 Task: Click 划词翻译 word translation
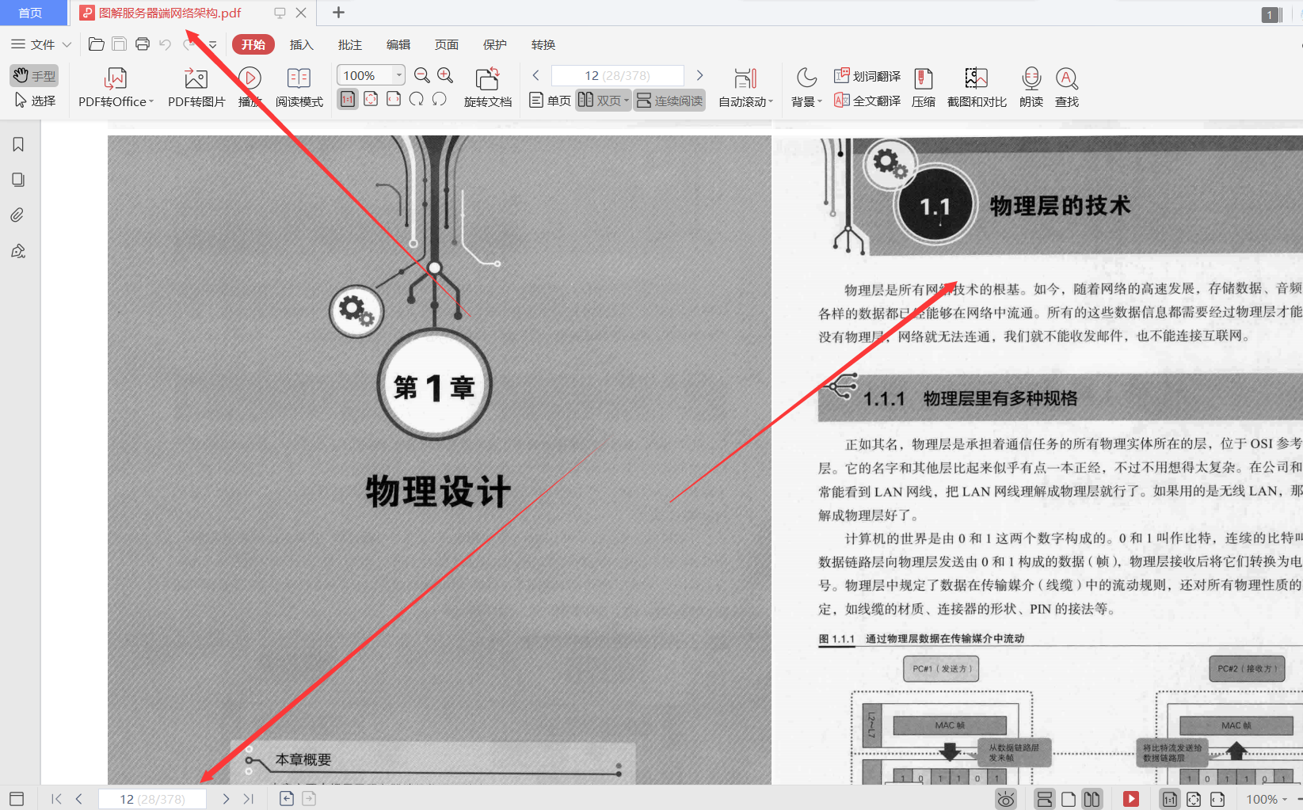867,76
